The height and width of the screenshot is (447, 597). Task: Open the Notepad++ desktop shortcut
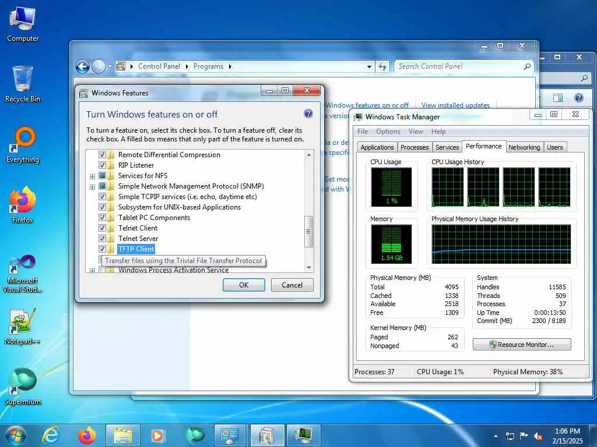[x=23, y=326]
